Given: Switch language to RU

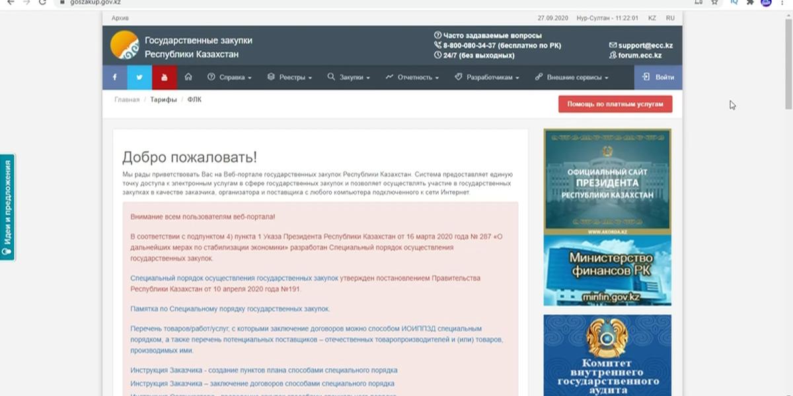Looking at the screenshot, I should pyautogui.click(x=670, y=18).
